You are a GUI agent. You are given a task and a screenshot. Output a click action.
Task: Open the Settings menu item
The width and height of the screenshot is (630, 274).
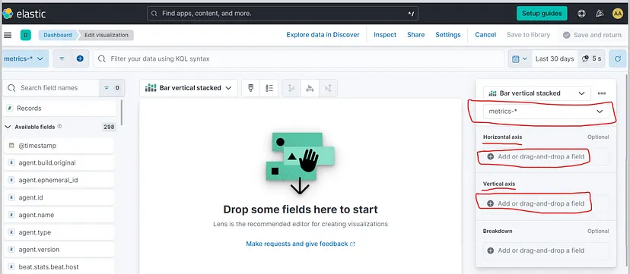tap(448, 35)
